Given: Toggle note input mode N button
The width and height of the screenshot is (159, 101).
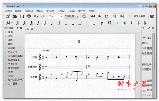Looking at the screenshot, I should 8,23.
